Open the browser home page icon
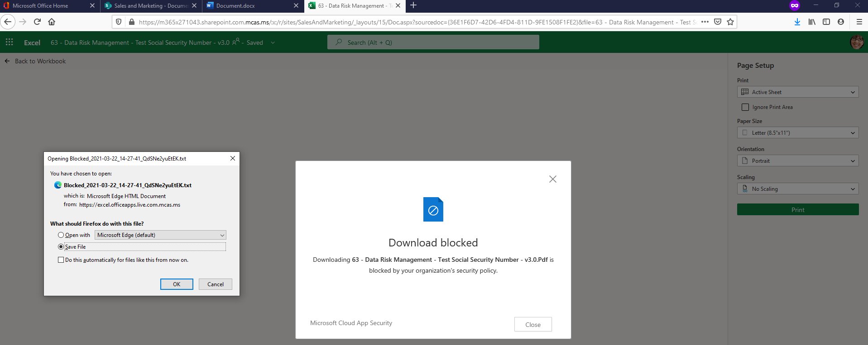The width and height of the screenshot is (868, 345). (x=52, y=22)
